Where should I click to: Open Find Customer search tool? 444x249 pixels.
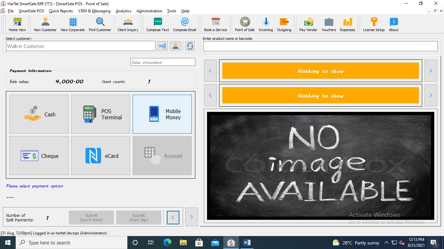coord(100,25)
